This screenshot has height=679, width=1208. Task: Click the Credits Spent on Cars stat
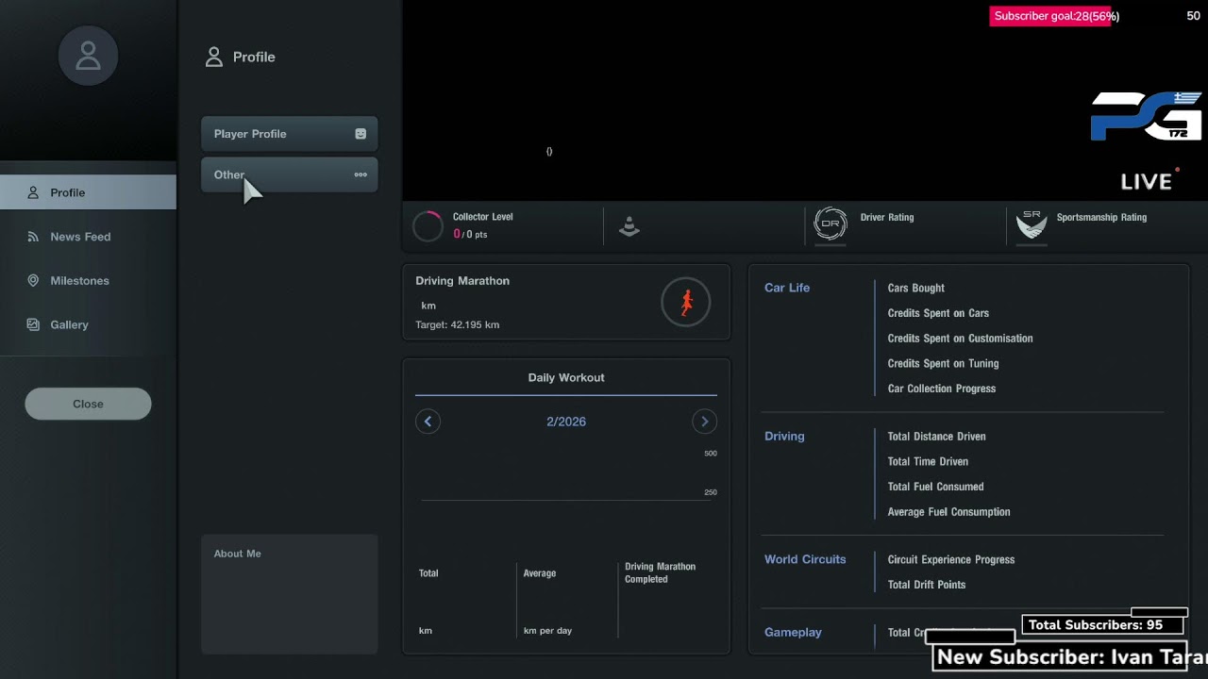click(x=938, y=313)
